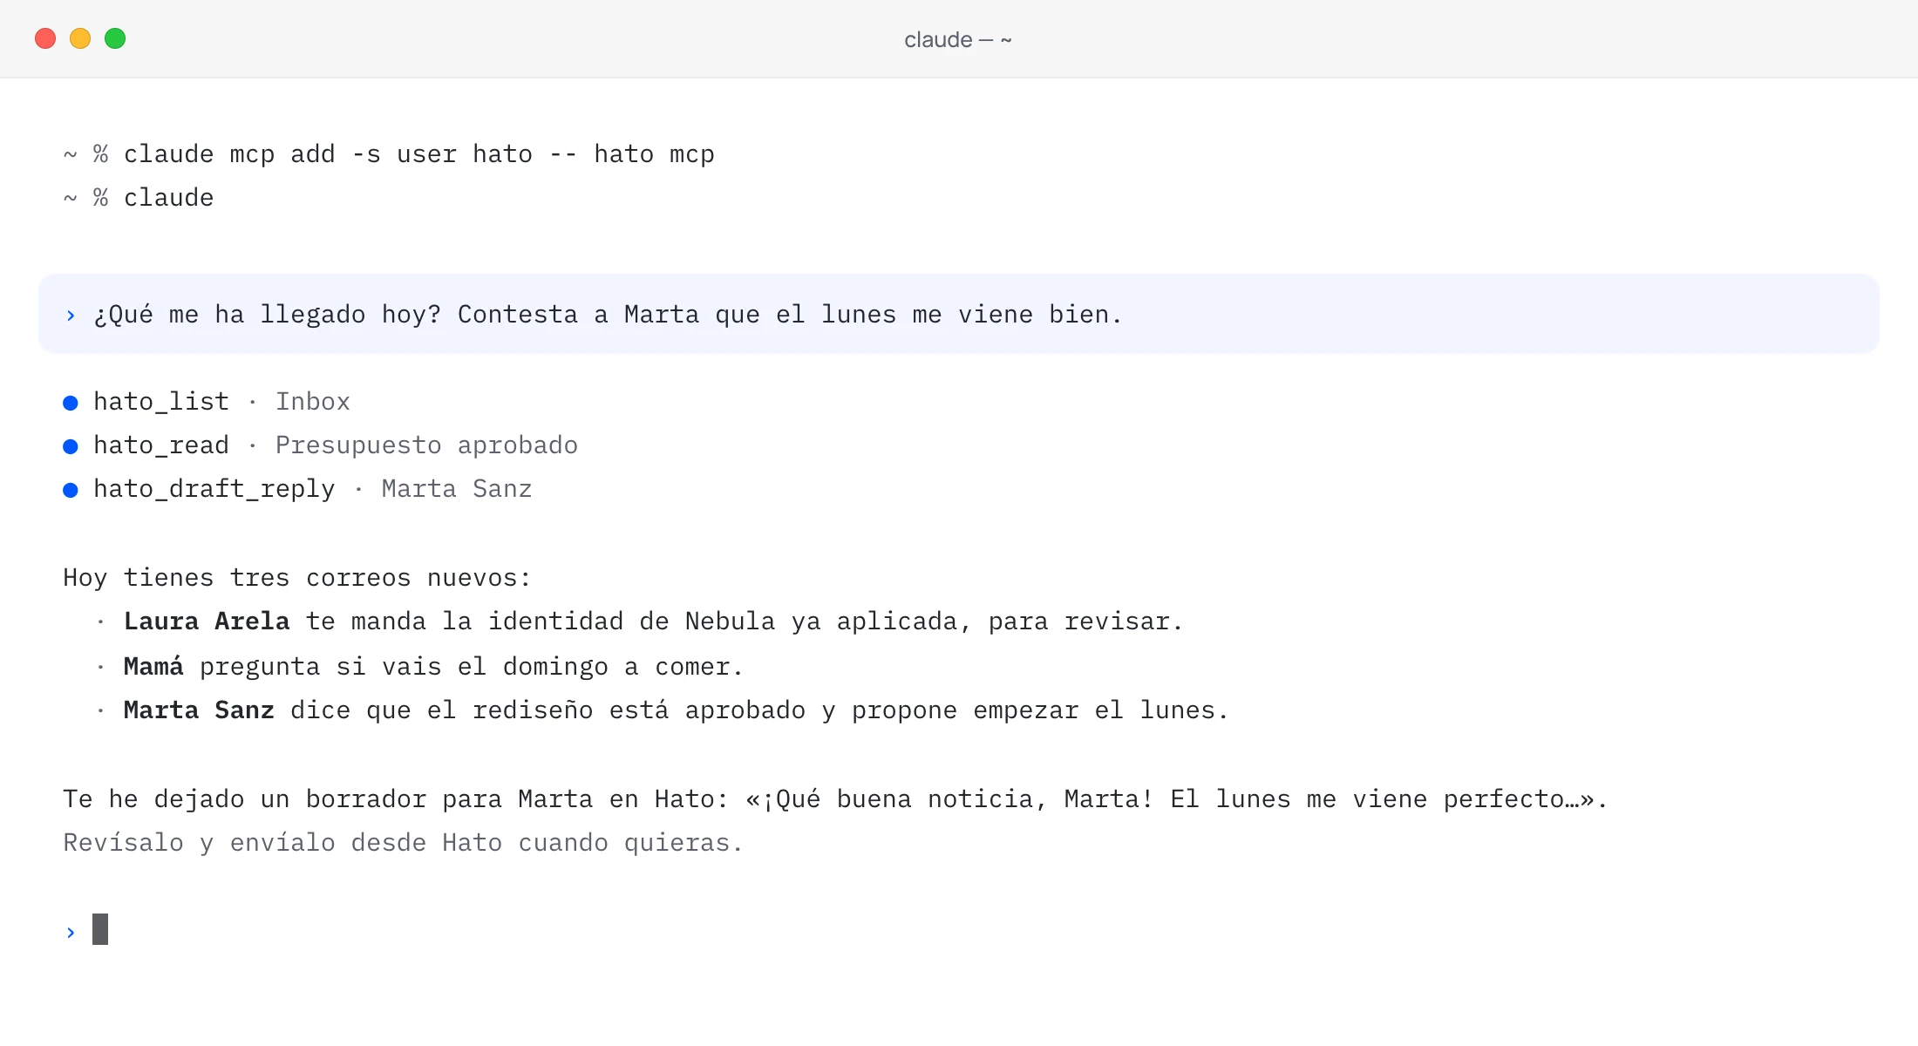Click the bold name "Laura Arela"

[x=207, y=621]
